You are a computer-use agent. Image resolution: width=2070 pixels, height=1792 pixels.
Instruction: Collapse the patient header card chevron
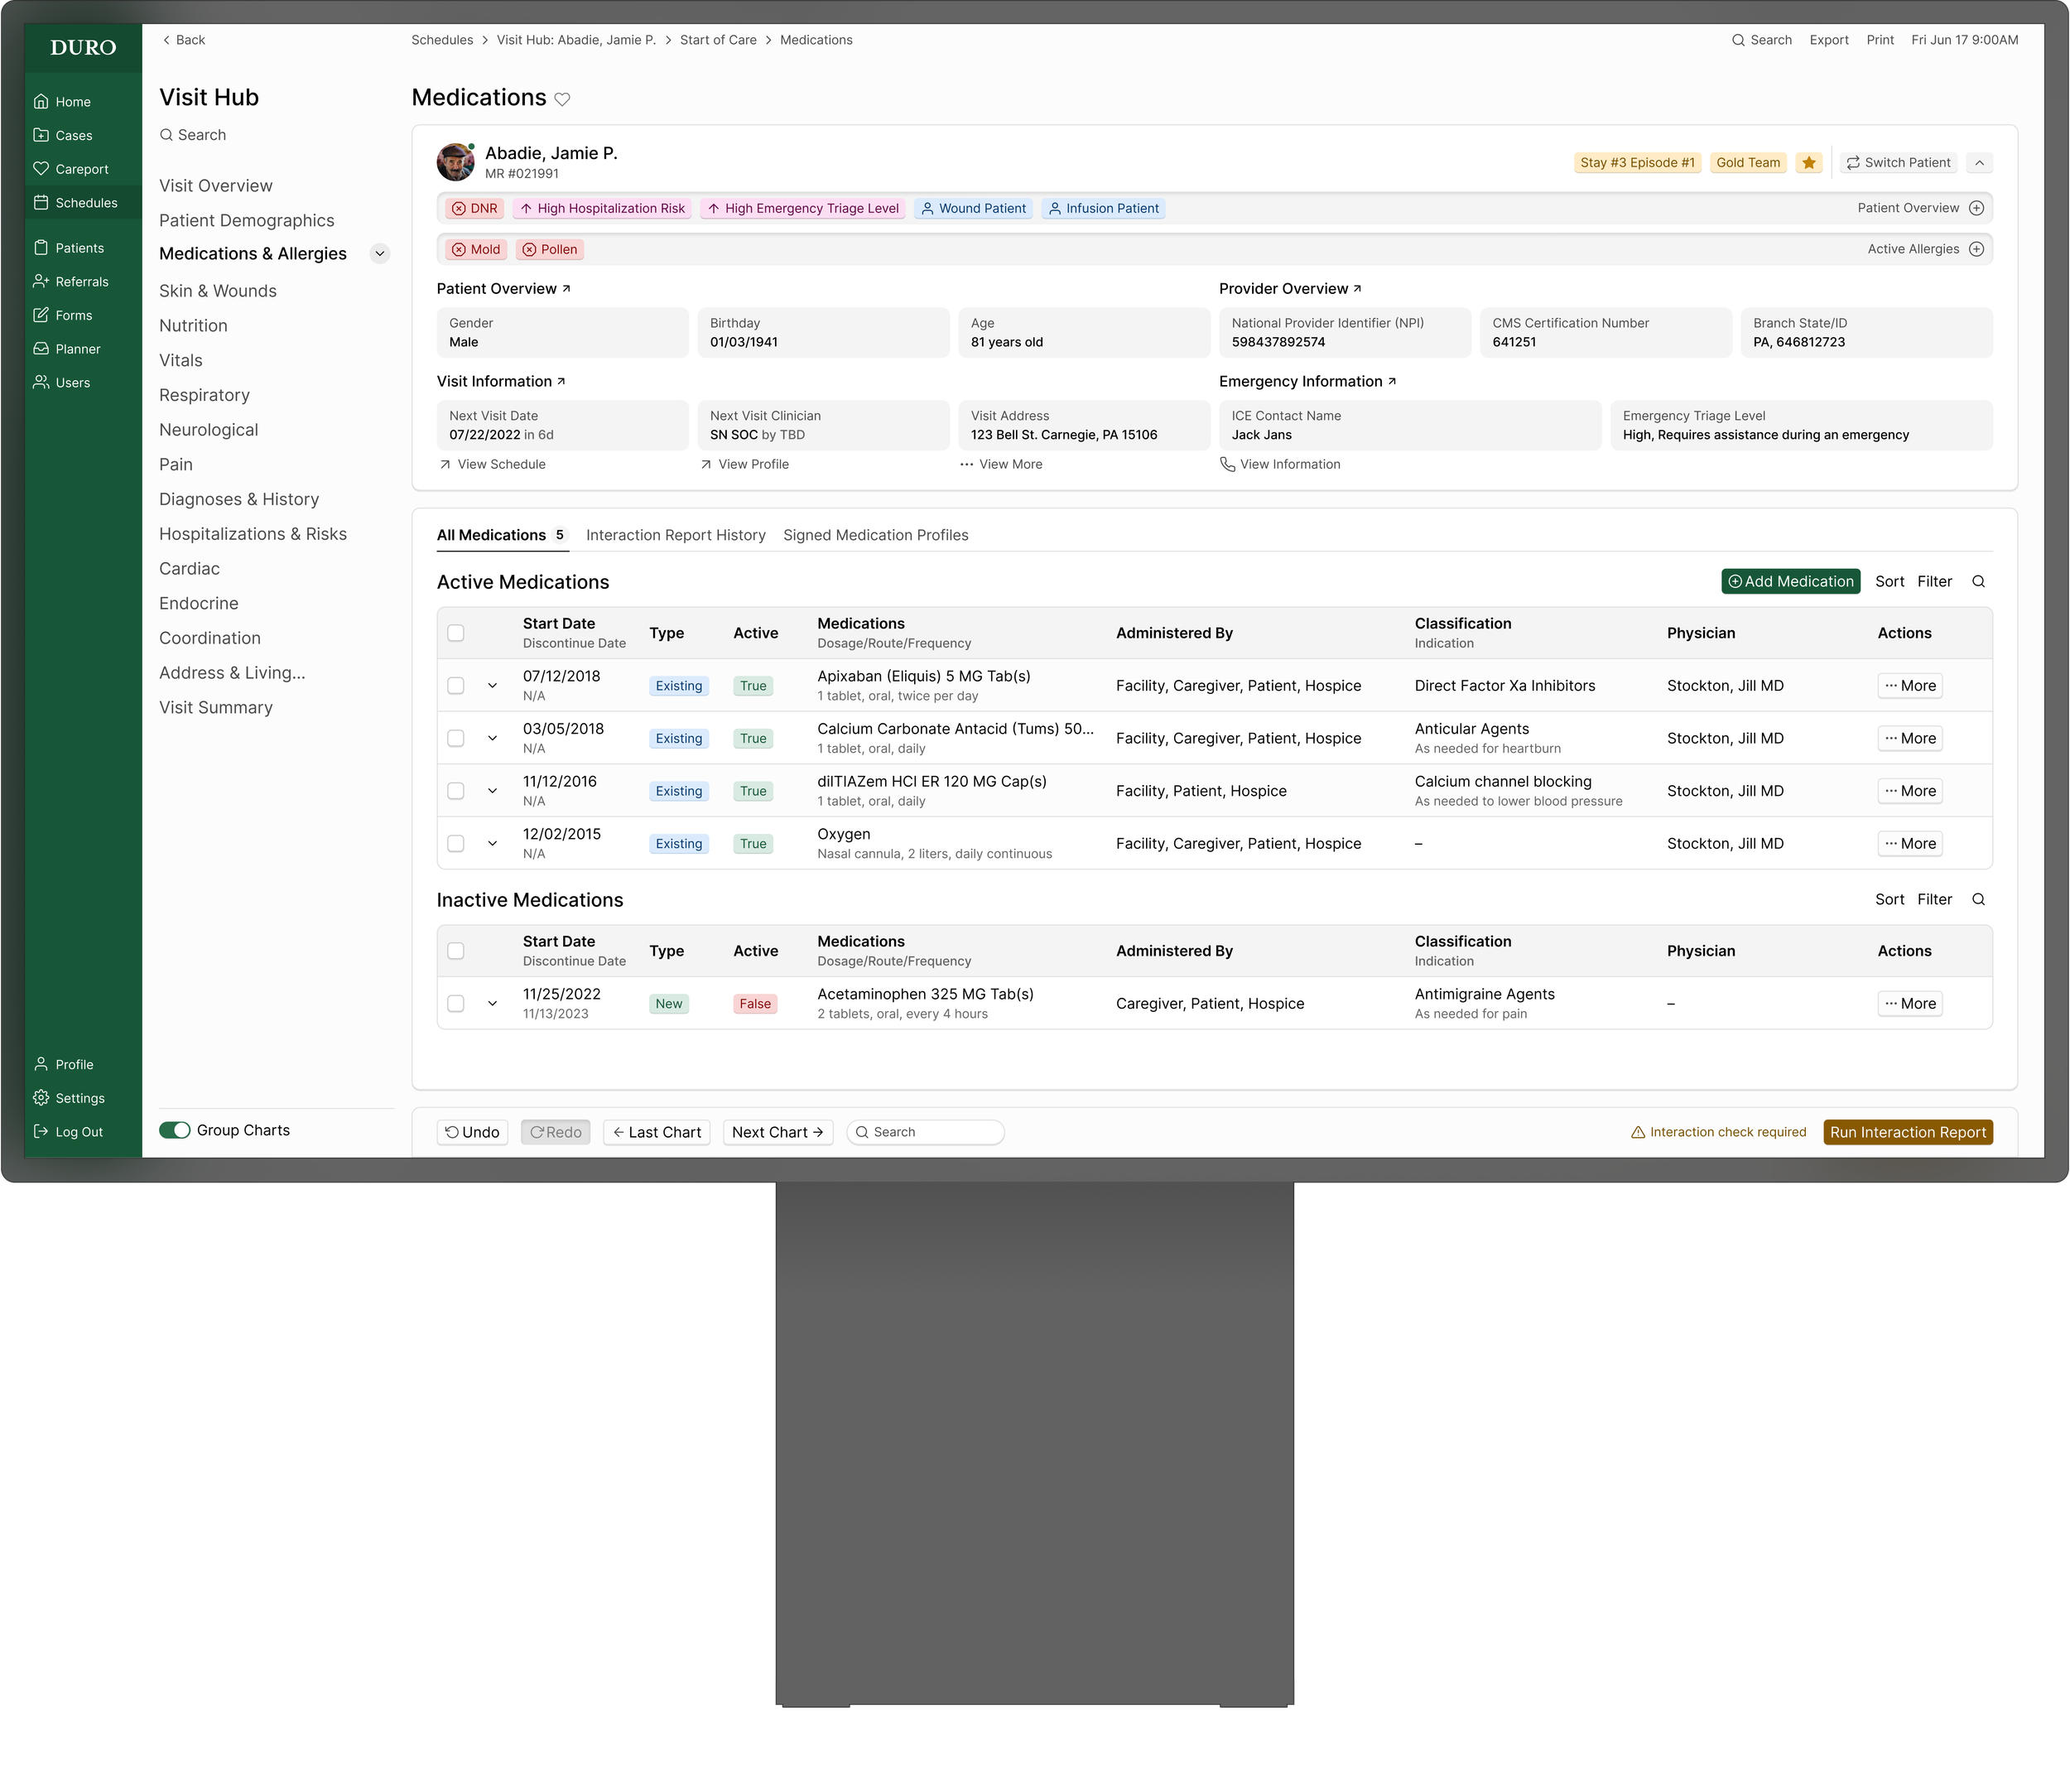coord(1979,163)
